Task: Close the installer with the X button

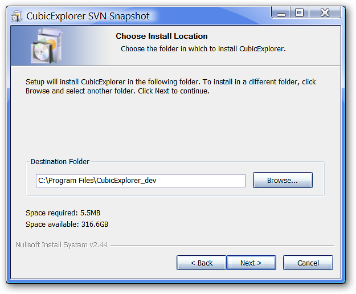Action: 325,13
